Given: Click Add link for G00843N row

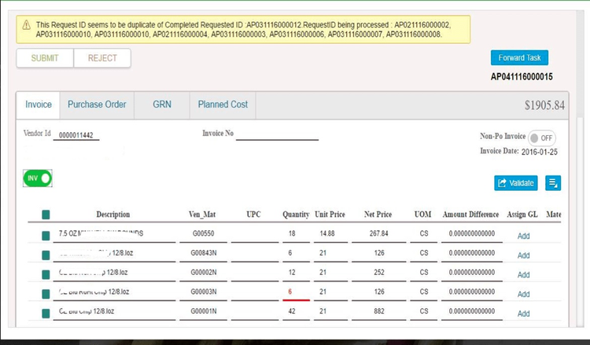Looking at the screenshot, I should [x=523, y=255].
